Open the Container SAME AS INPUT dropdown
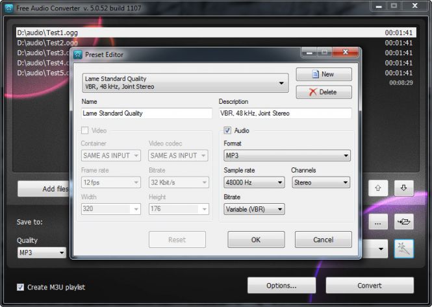Screen dimensions: 432x307 click(x=110, y=156)
